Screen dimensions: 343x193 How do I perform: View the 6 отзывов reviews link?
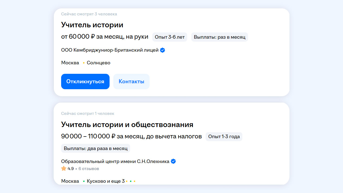pos(89,169)
